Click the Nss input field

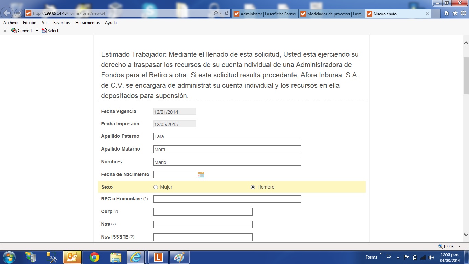(203, 224)
